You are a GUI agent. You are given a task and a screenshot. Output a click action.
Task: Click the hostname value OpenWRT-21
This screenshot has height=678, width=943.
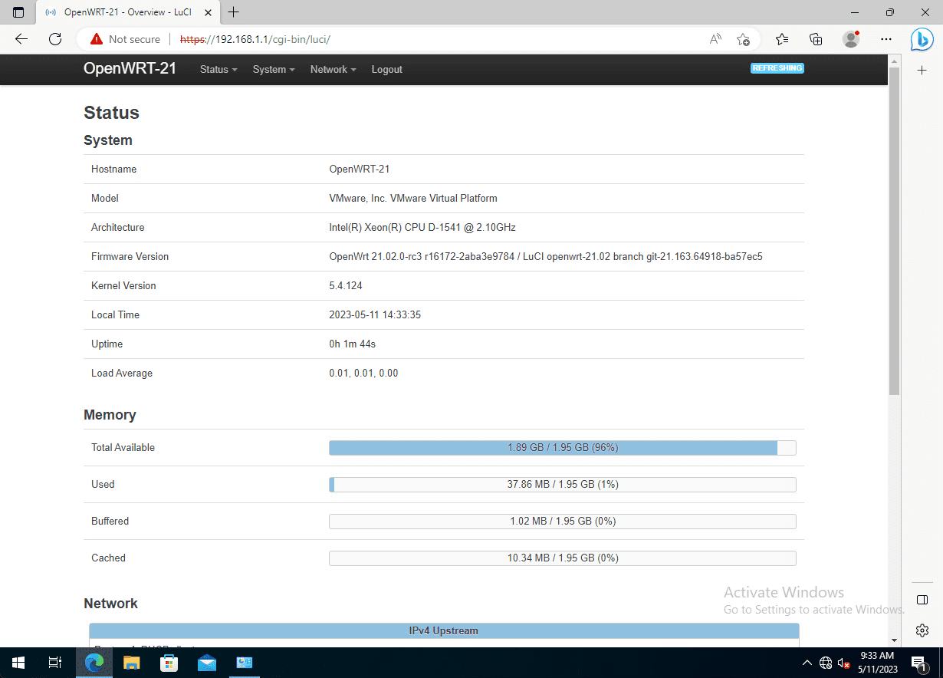[x=360, y=169]
